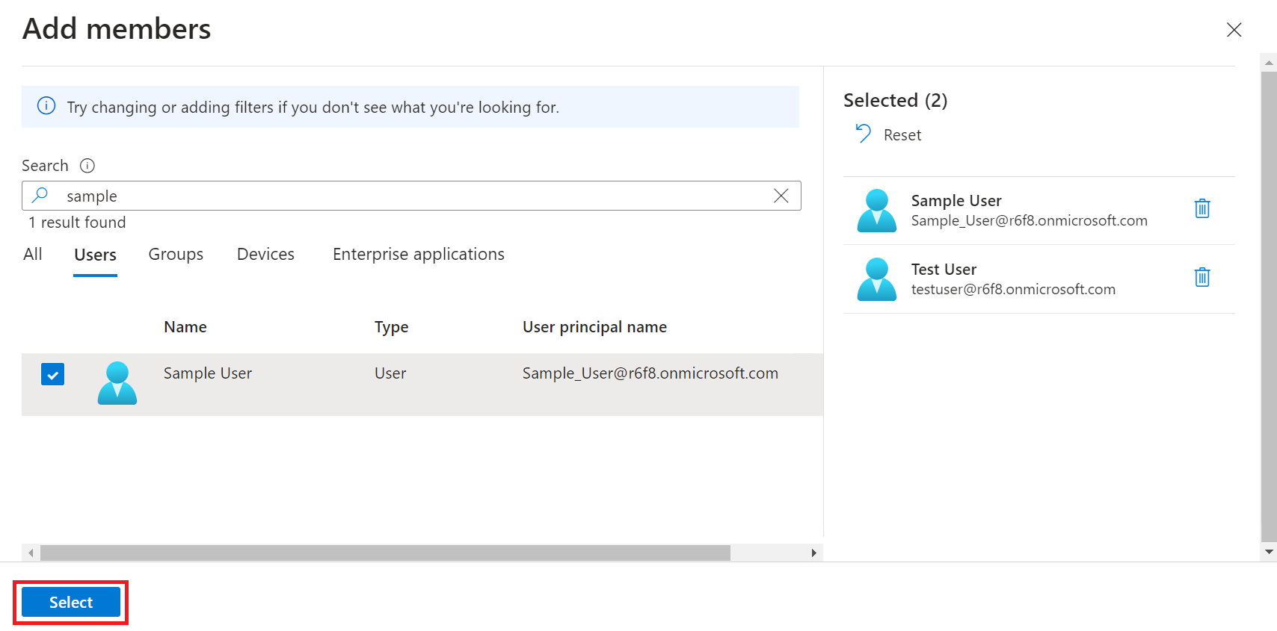Open the Devices tab
1277x631 pixels.
(x=265, y=255)
